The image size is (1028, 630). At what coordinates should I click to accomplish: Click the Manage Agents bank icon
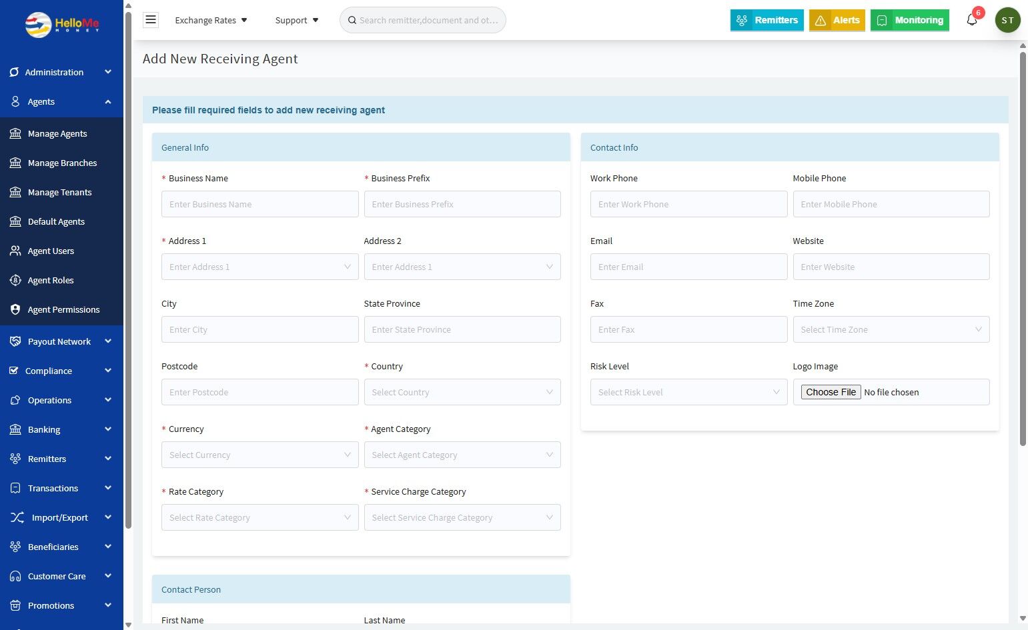[x=15, y=133]
